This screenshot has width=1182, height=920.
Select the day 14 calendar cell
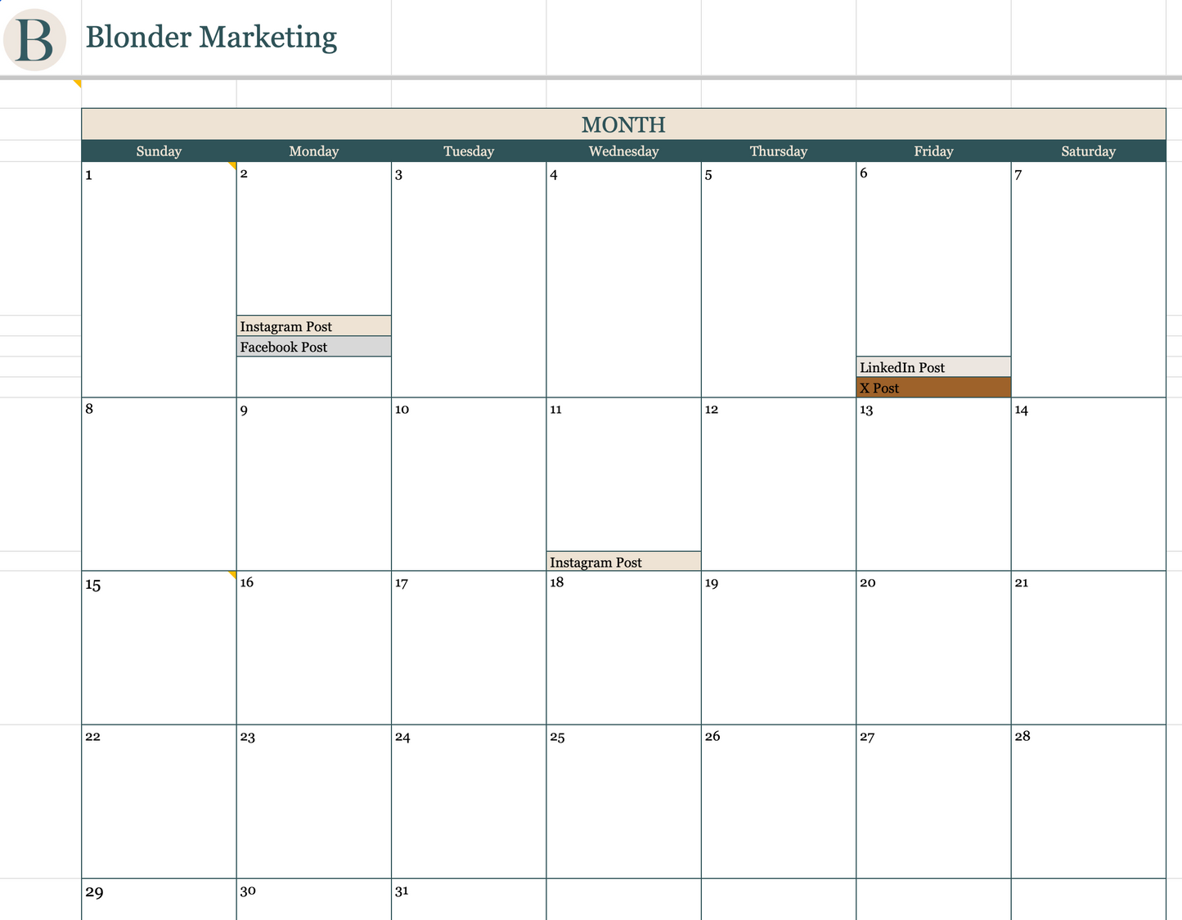point(1088,484)
